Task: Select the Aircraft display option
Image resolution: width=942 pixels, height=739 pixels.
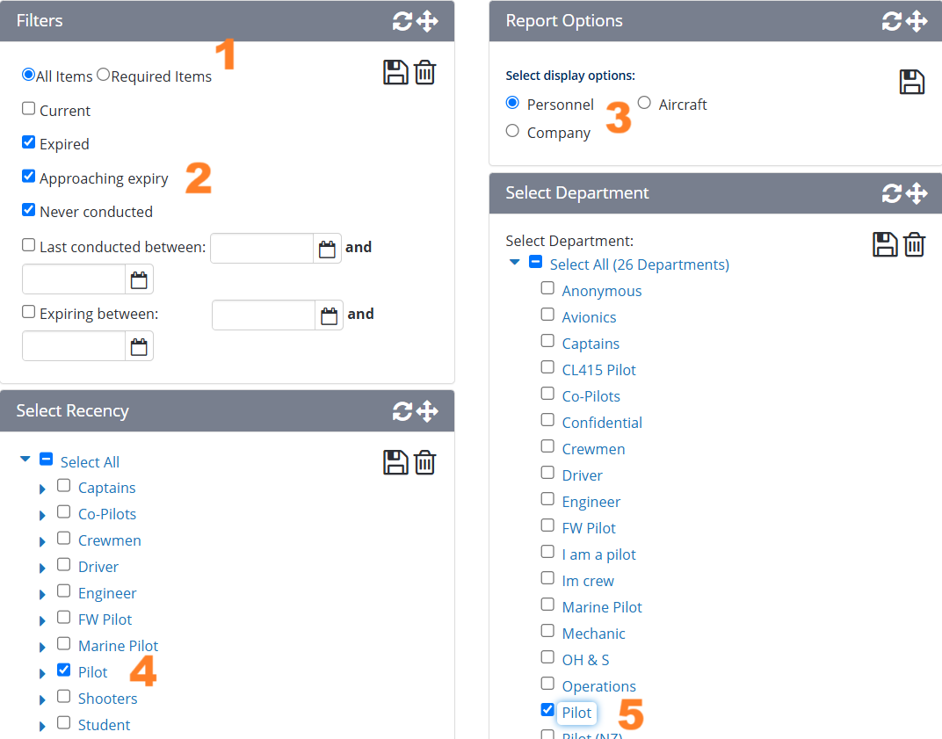Action: [644, 103]
